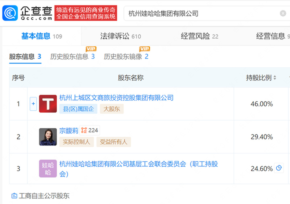
Task: Expand the first shareholder row with plus
Action: [x=33, y=104]
